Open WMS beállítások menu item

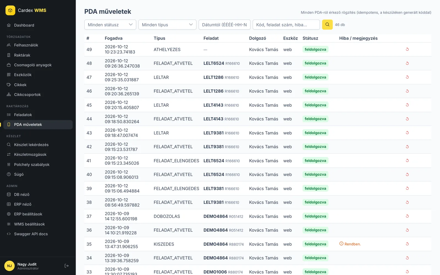[x=38, y=224]
